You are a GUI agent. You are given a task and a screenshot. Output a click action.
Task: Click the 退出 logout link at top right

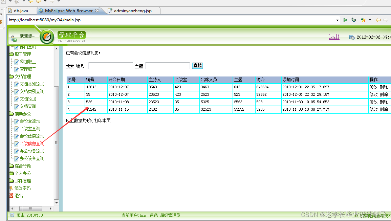click(x=334, y=37)
